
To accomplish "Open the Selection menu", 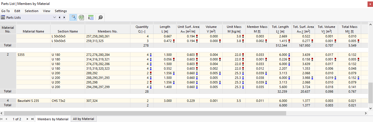I will [x=31, y=11].
